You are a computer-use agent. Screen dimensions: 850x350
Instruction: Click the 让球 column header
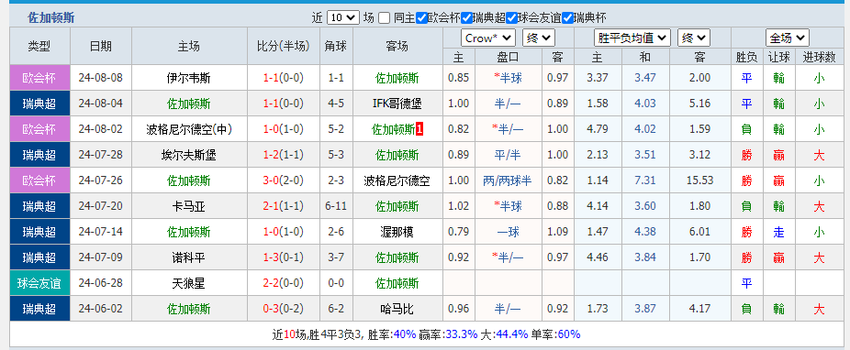click(x=779, y=57)
